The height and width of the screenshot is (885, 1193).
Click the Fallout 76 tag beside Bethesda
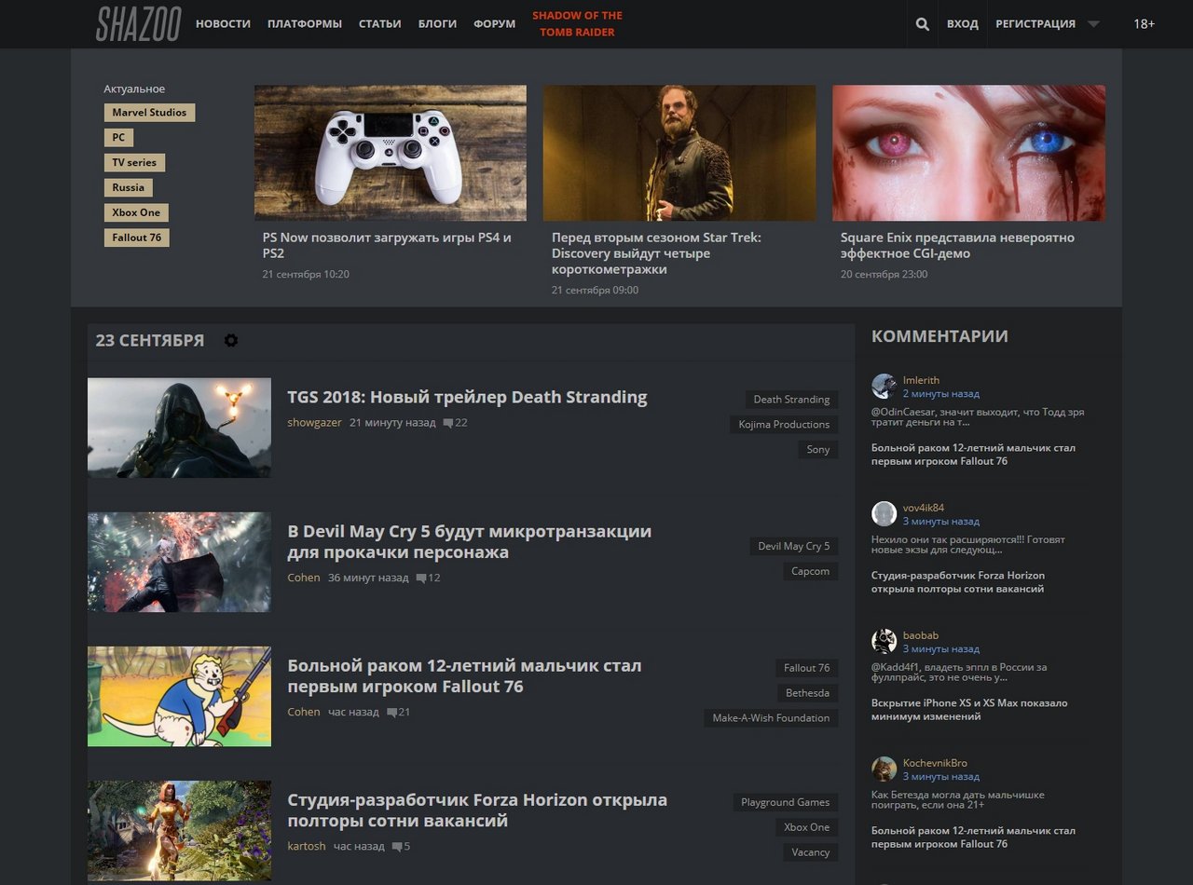(x=807, y=668)
